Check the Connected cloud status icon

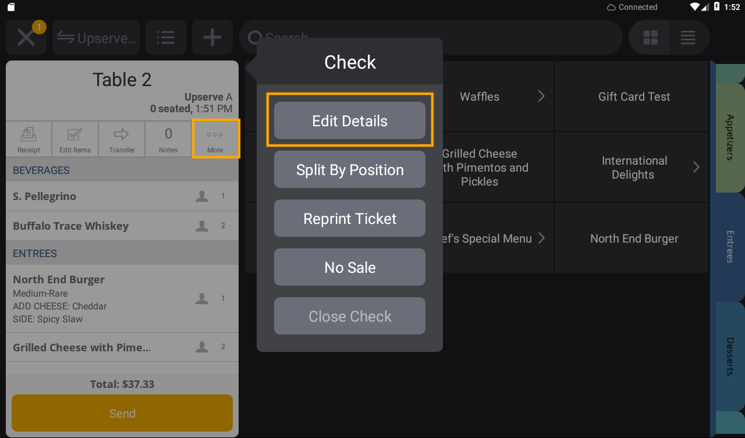[611, 7]
